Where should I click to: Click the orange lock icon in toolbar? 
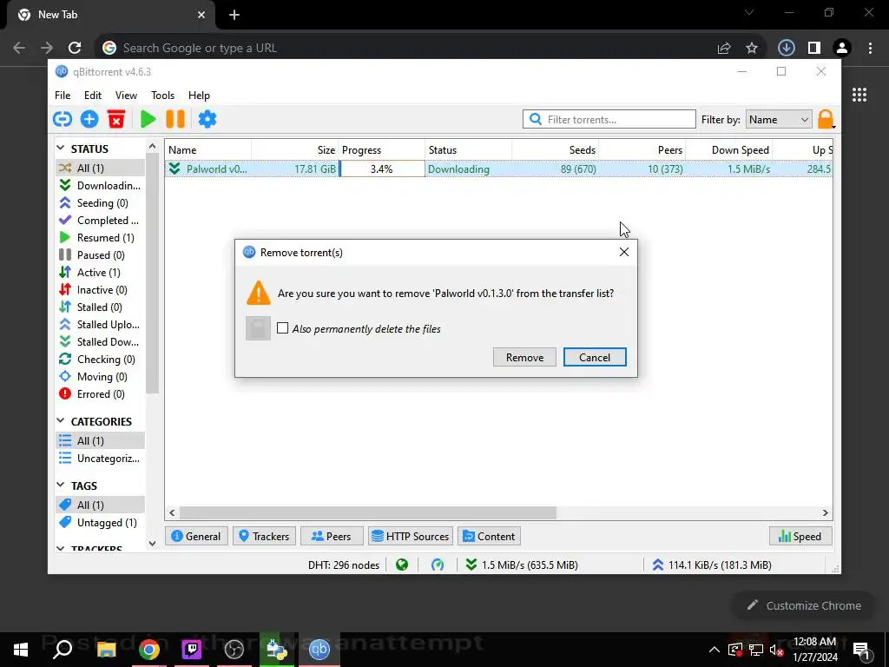[x=826, y=119]
